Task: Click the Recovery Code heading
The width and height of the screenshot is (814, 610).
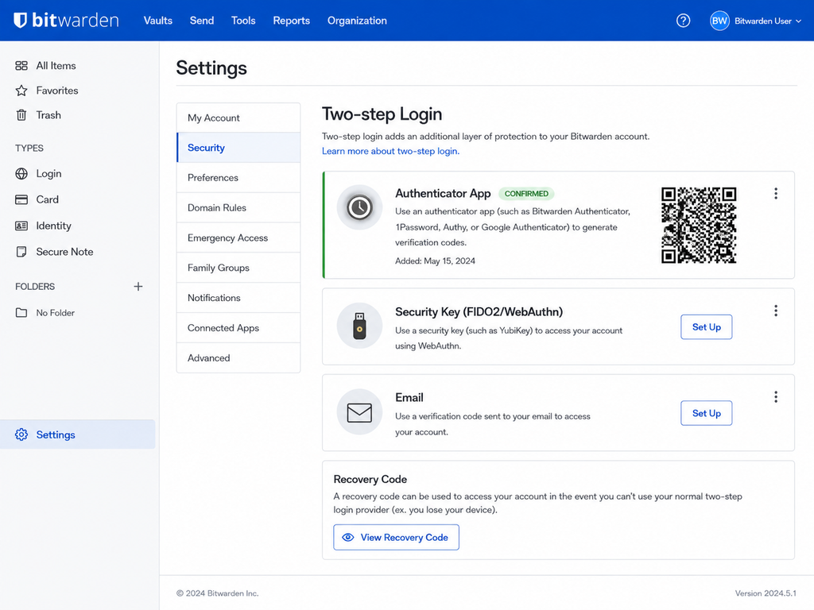Action: [370, 479]
